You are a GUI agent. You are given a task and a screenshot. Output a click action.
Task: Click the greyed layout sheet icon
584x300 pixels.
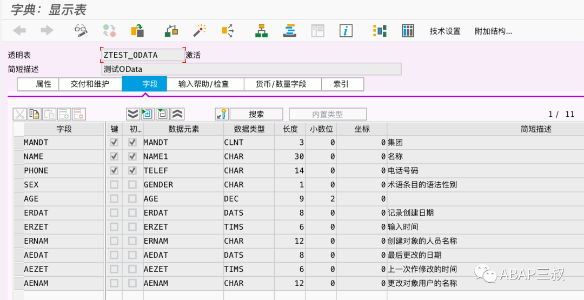318,30
